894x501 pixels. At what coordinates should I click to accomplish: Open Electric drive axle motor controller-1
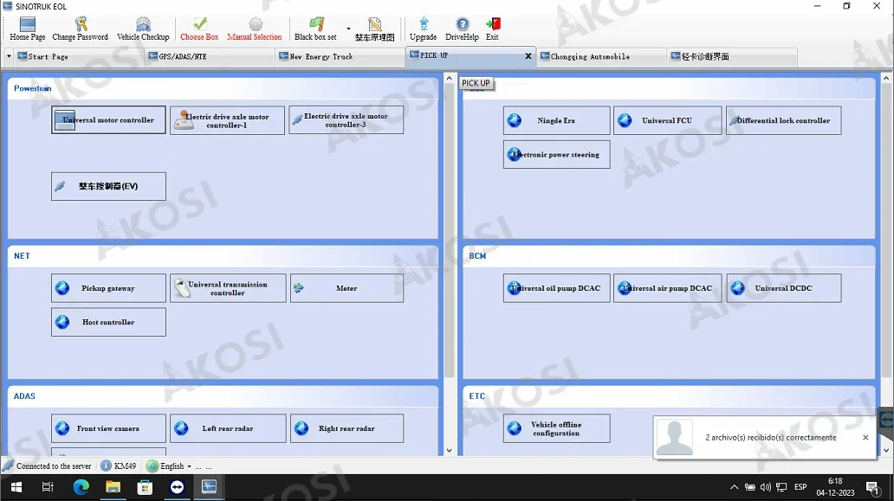coord(227,120)
